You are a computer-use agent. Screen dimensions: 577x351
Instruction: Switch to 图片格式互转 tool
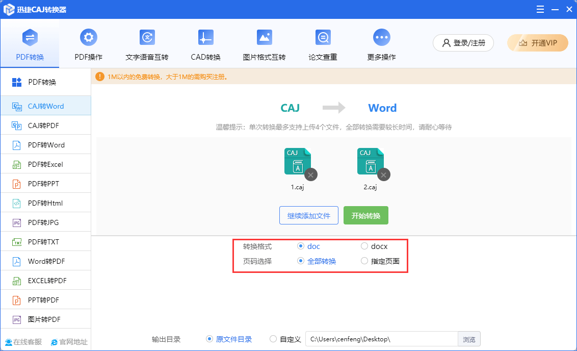pos(264,38)
